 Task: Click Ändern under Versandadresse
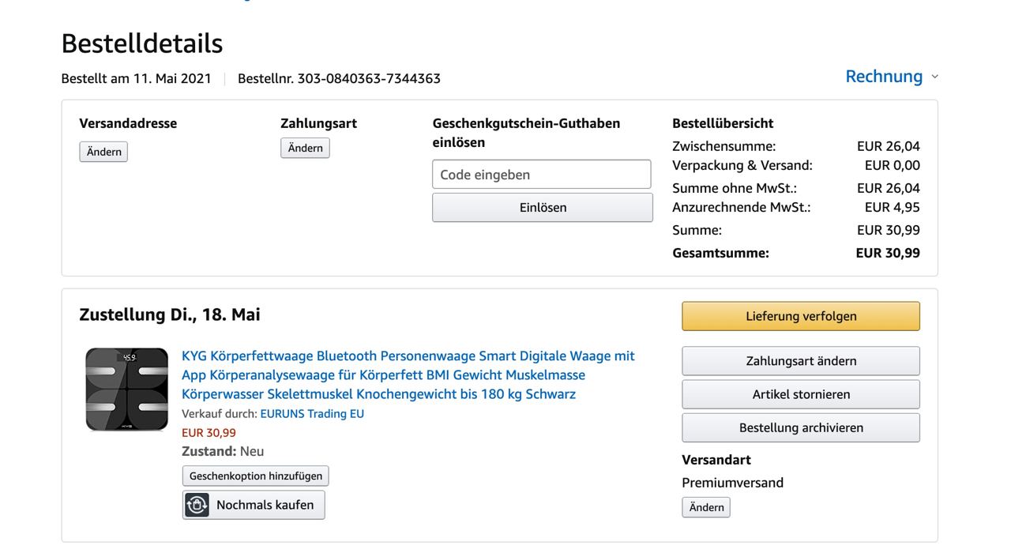pyautogui.click(x=103, y=152)
